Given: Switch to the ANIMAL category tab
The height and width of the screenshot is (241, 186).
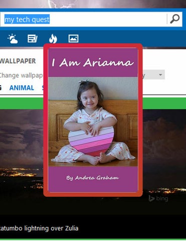Looking at the screenshot, I should (x=22, y=88).
